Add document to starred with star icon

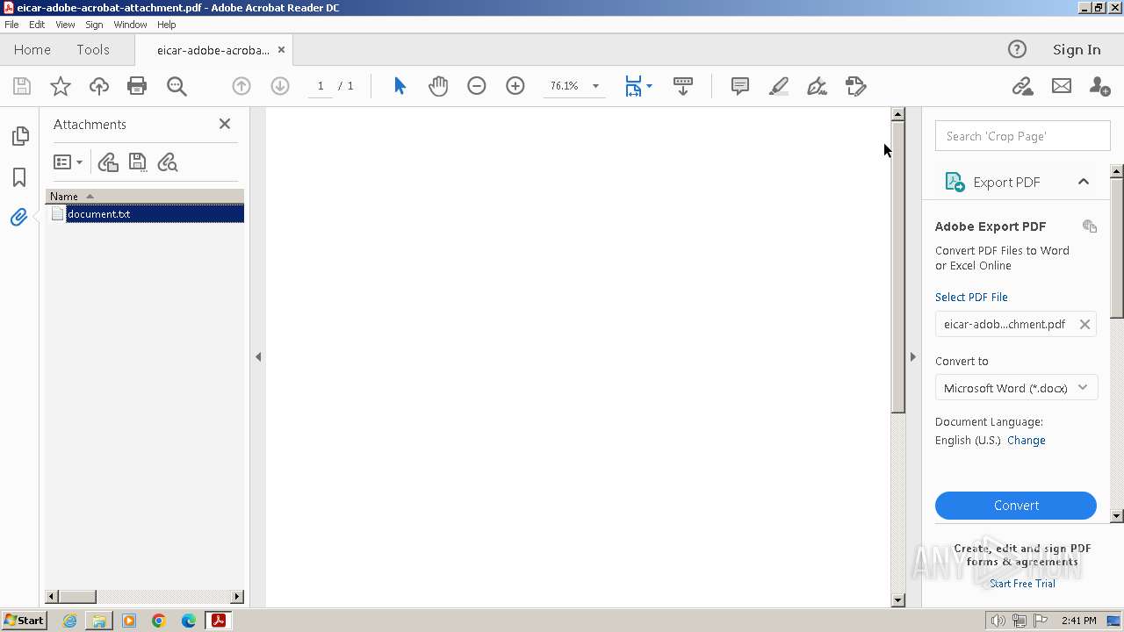(61, 86)
